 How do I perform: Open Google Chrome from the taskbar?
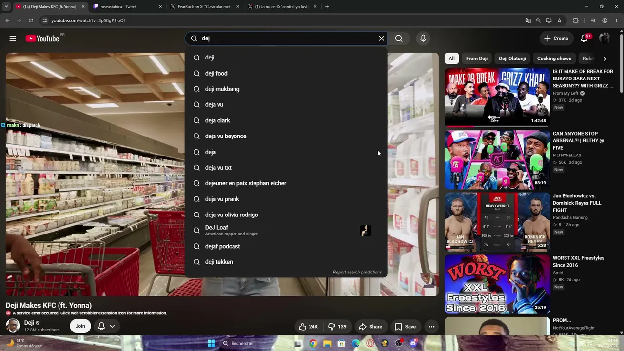point(313,343)
